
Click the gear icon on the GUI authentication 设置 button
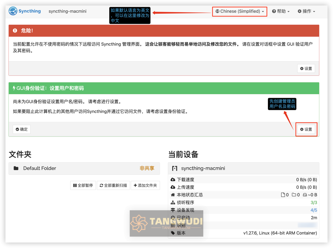coord(302,129)
